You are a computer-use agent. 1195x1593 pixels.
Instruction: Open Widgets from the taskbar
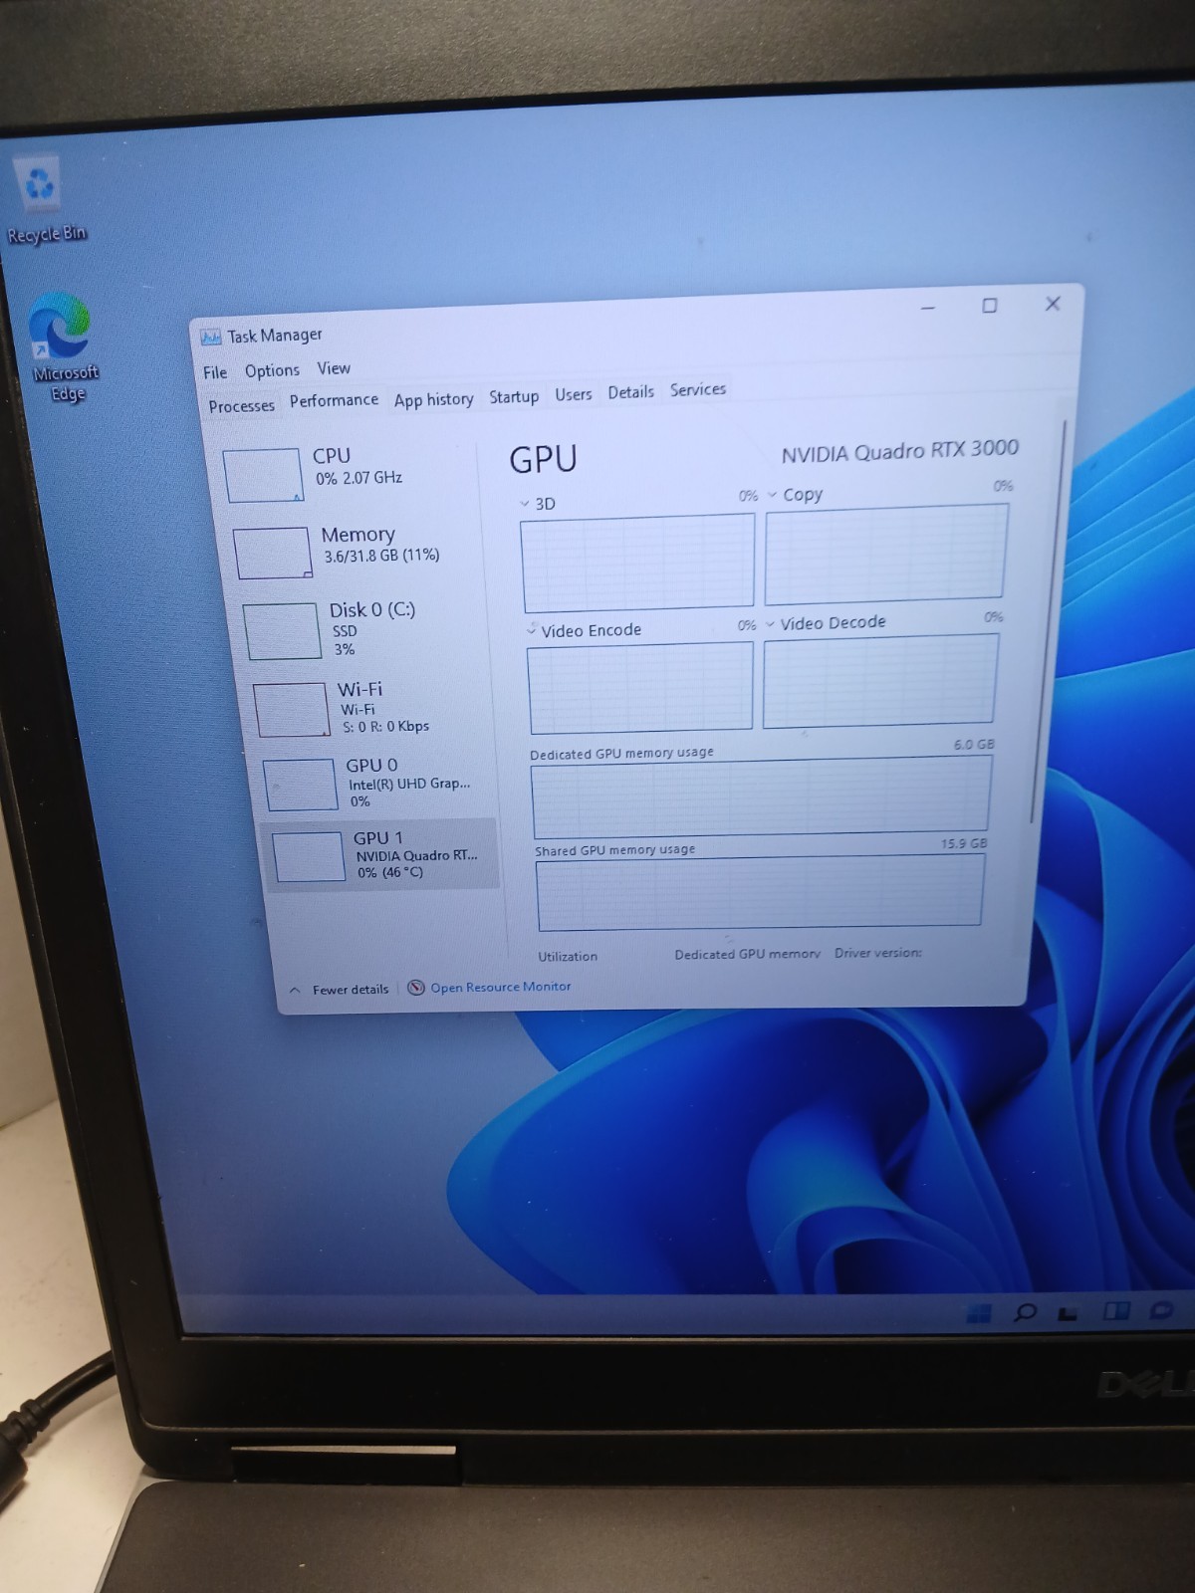click(1116, 1310)
